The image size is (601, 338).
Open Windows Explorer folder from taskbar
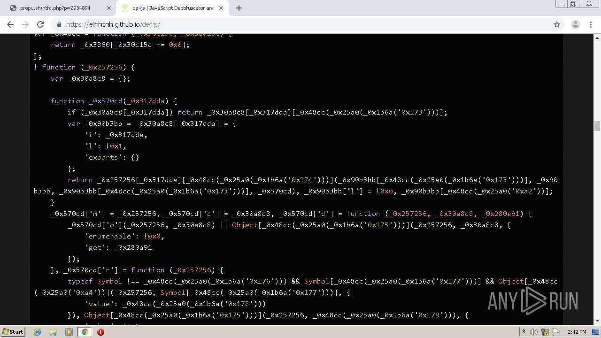coord(53,332)
